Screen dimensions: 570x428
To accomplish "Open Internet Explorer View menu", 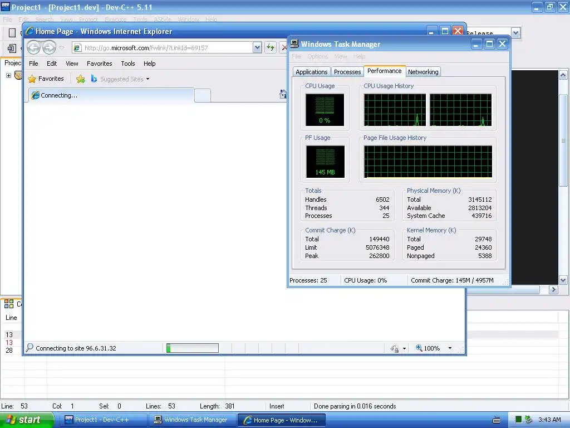I will 72,64.
